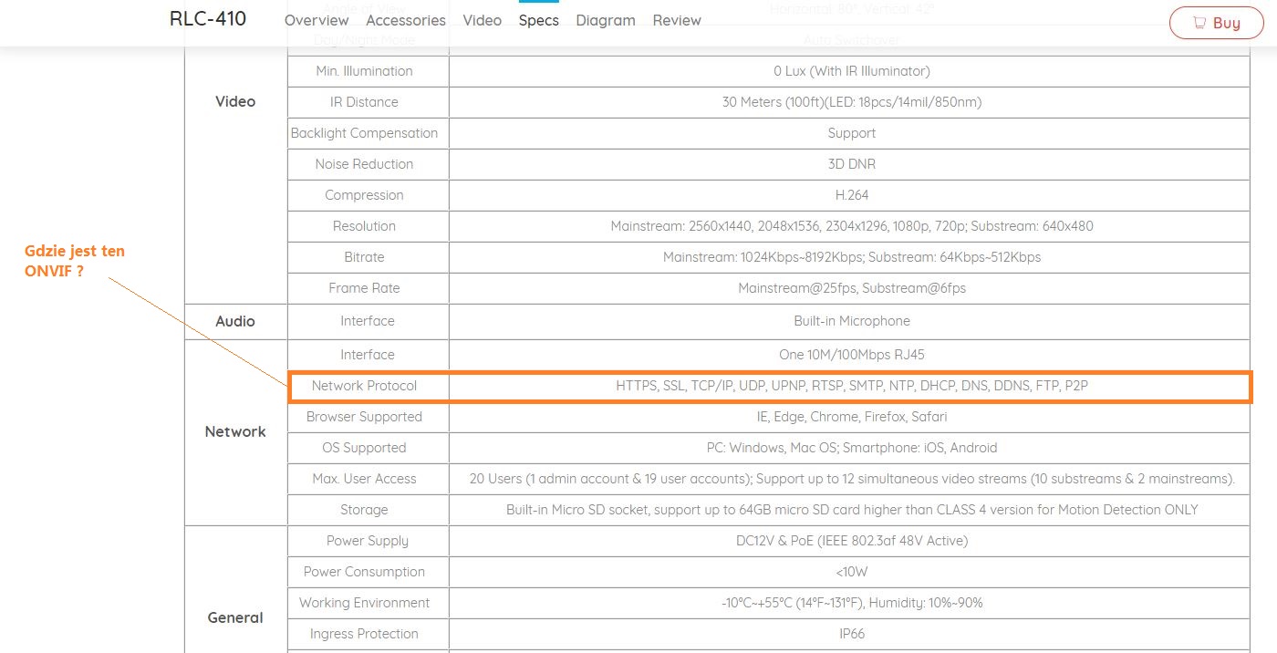
Task: Show the Review tab
Action: click(x=677, y=20)
